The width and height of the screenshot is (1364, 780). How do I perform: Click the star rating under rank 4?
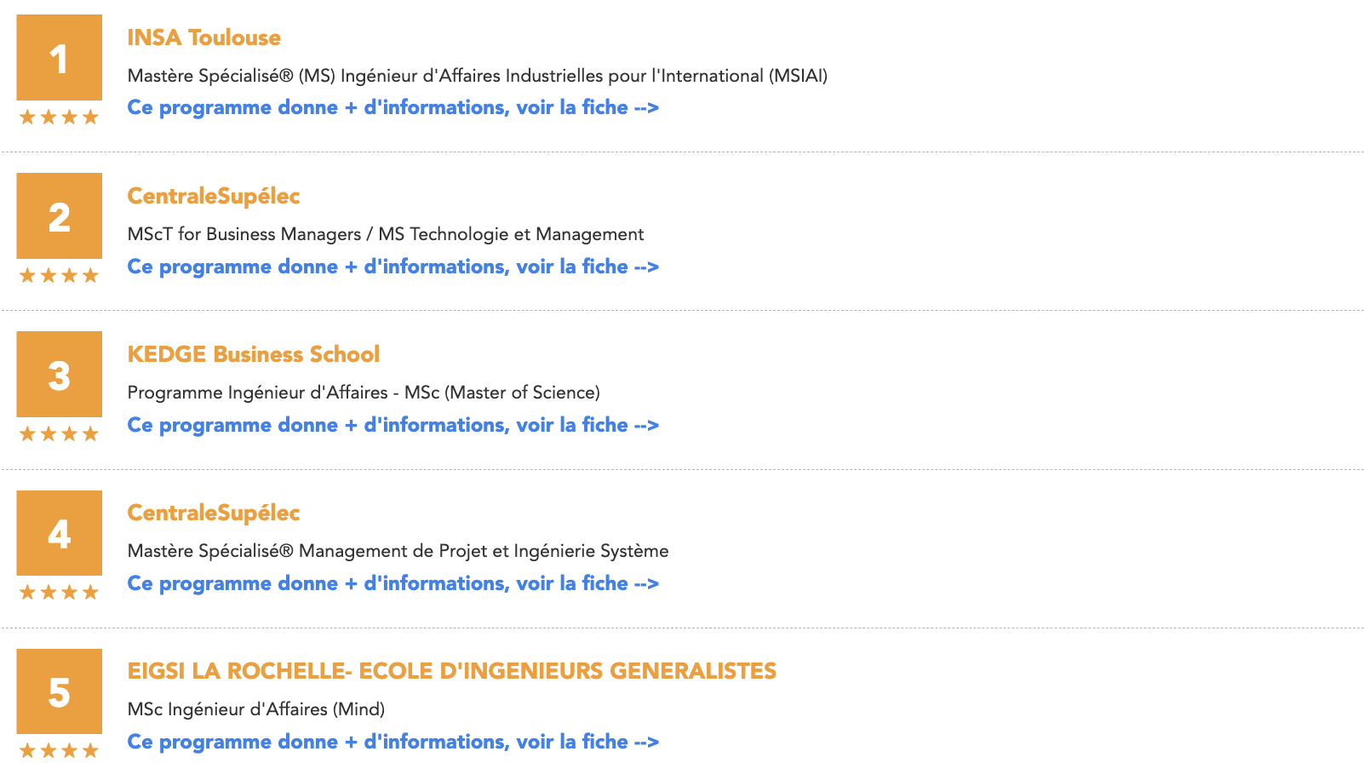coord(58,593)
